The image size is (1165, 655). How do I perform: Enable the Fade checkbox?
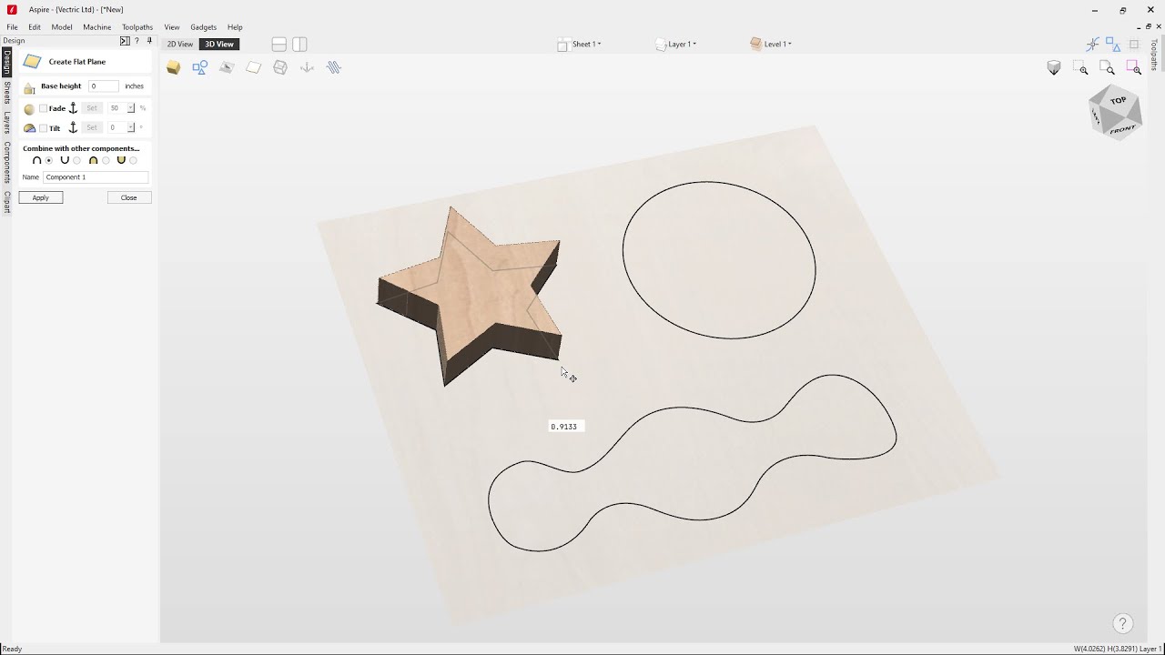[x=43, y=108]
